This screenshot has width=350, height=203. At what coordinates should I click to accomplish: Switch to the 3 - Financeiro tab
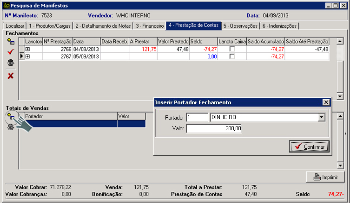[150, 25]
